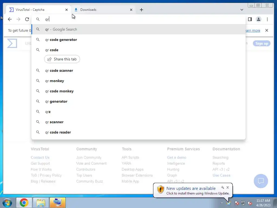Choose the 'qr code' suggestion
277x208 pixels.
click(138, 50)
